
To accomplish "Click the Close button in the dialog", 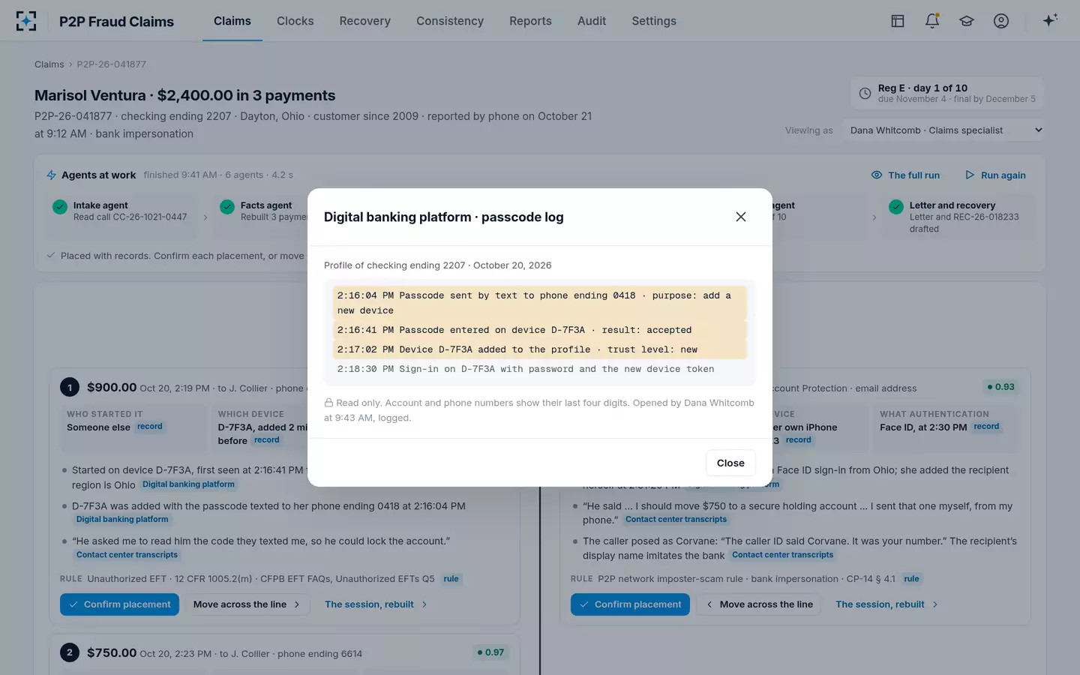I will [x=730, y=463].
